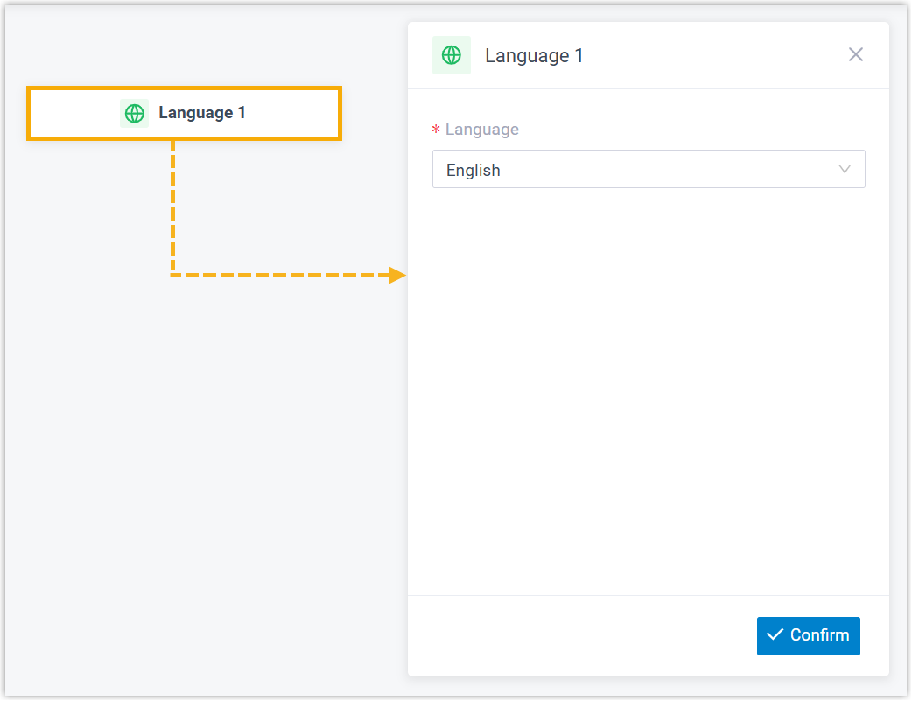Viewport: 912px width, 701px height.
Task: Click the checkmark icon inside Confirm
Action: pos(774,635)
